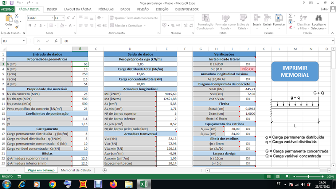336x189 pixels.
Task: Click the Cut scissors icon
Action: click(x=16, y=16)
